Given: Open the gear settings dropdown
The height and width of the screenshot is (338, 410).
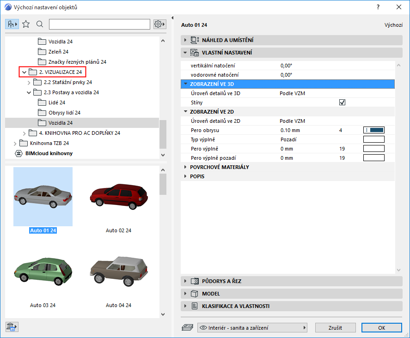Looking at the screenshot, I should pyautogui.click(x=159, y=24).
